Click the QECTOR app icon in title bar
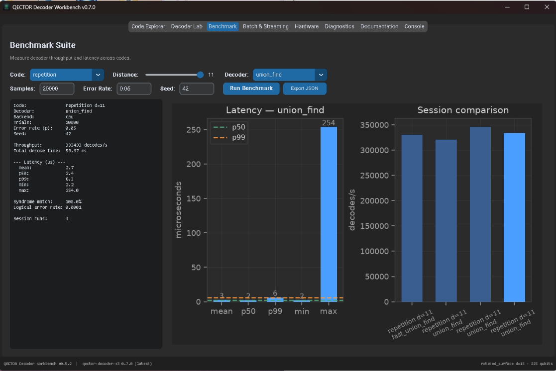This screenshot has height=371, width=556. (6, 7)
